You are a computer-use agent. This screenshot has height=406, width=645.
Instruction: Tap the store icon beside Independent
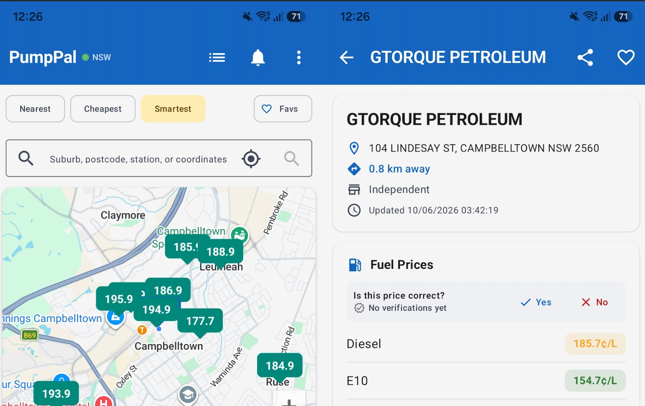pyautogui.click(x=354, y=190)
